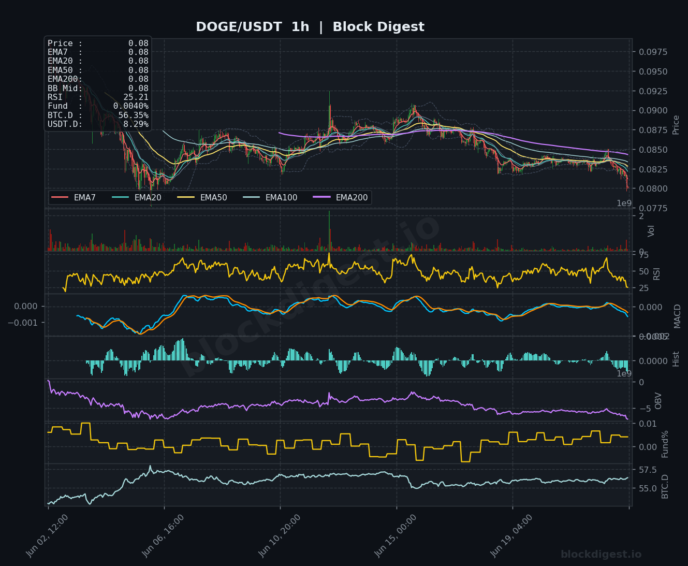Click the USDT.D value 8.29% in info box
This screenshot has width=688, height=566.
(136, 124)
